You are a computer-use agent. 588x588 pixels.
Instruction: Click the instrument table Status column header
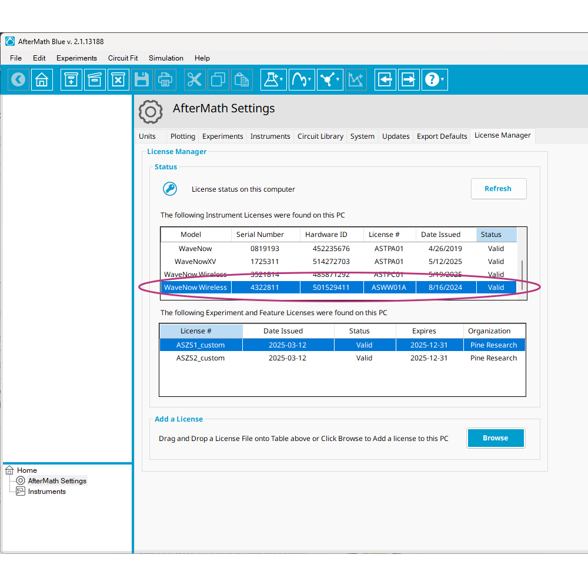coord(496,235)
